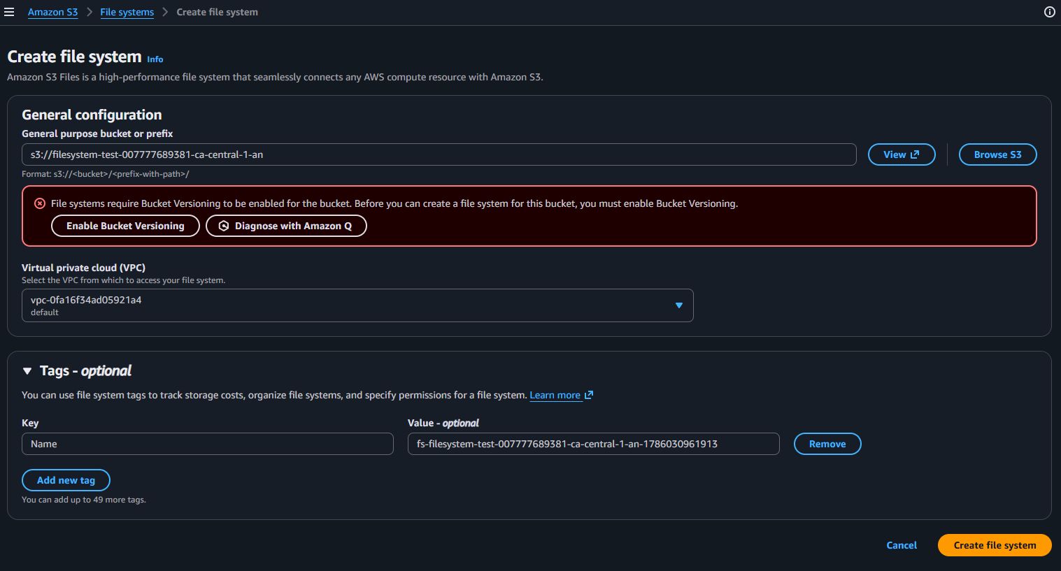
Task: Click 'You can add up to 49 more tags.' text
Action: click(84, 500)
